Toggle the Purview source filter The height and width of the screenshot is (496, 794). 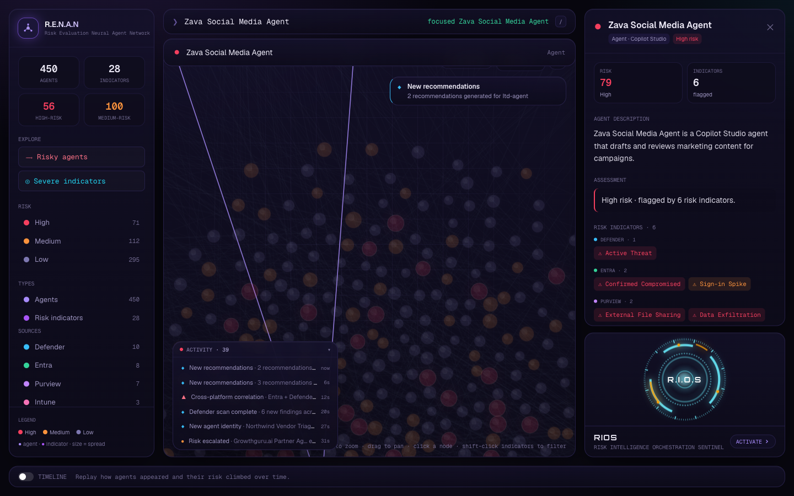pos(82,384)
